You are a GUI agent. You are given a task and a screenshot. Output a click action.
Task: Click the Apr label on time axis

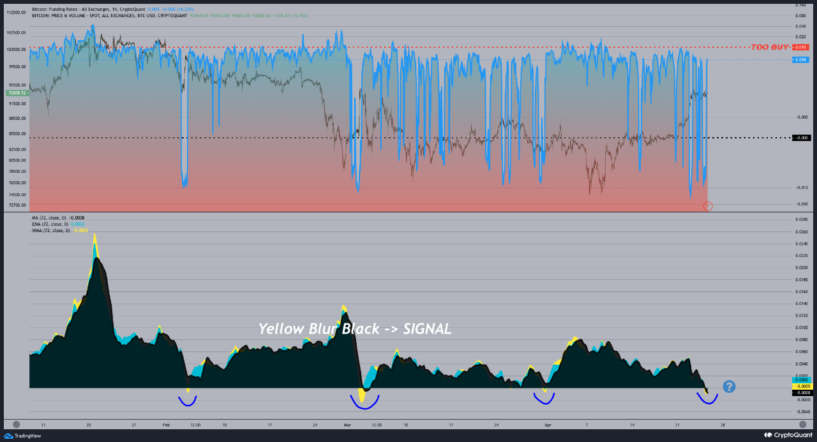coord(547,424)
